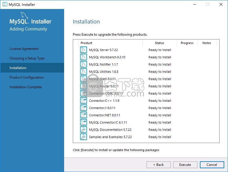Select the Samples and Examples 5.7.22 text
Screen dimensions: 228x172
(110, 137)
